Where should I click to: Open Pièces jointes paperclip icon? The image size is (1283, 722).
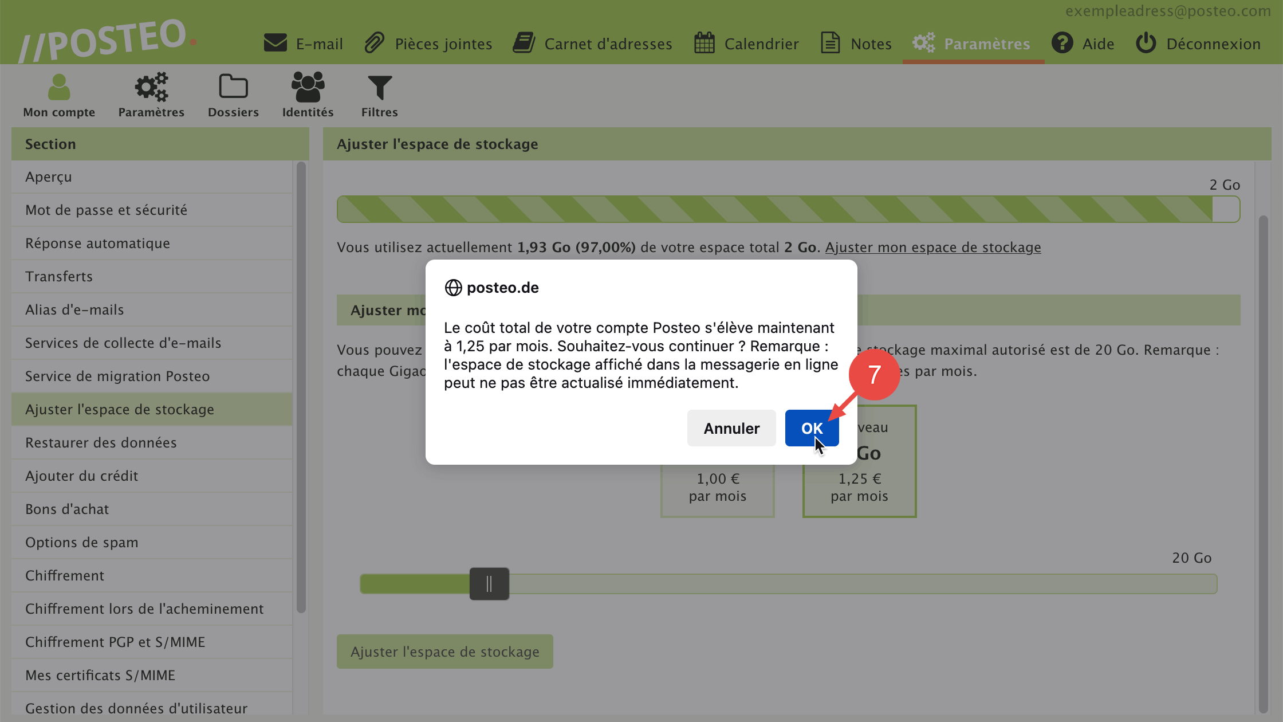click(x=375, y=43)
